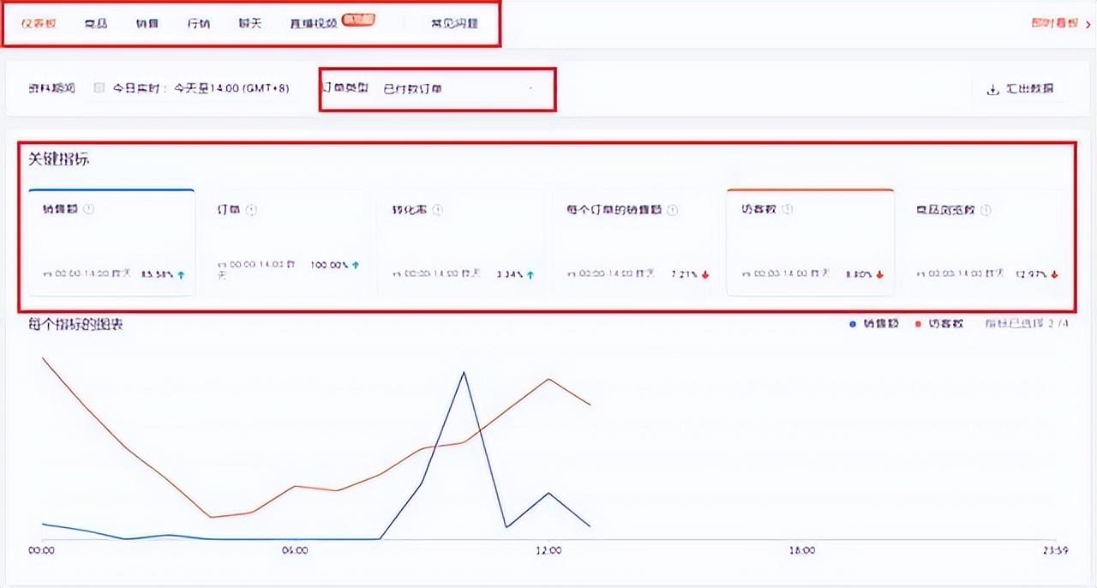The image size is (1097, 588).
Task: Click the 06:00 axis label
Action: [x=295, y=550]
